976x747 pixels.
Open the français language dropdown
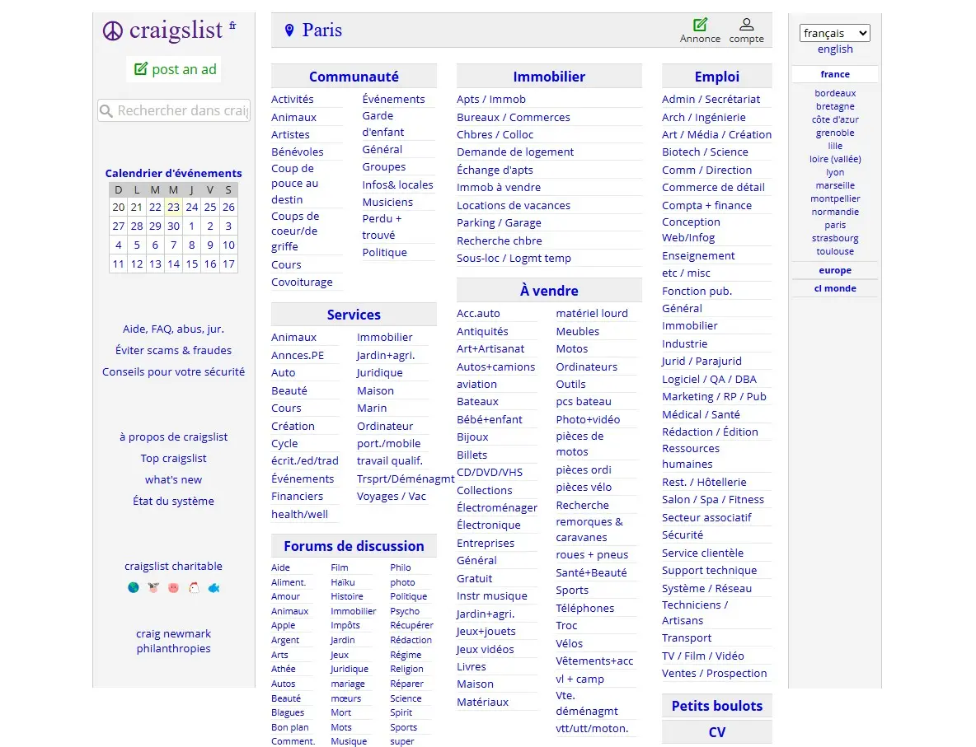[x=834, y=33]
